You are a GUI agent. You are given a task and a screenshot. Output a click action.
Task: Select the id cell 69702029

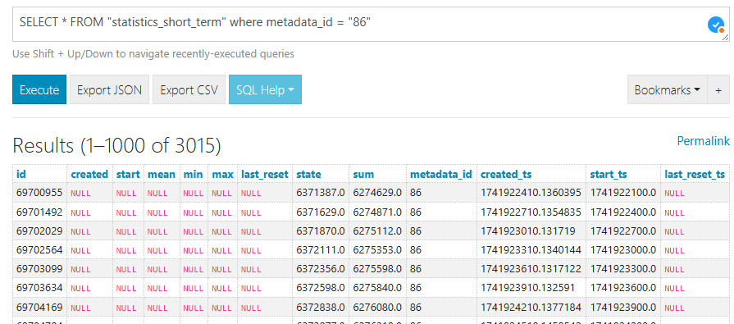pyautogui.click(x=39, y=231)
